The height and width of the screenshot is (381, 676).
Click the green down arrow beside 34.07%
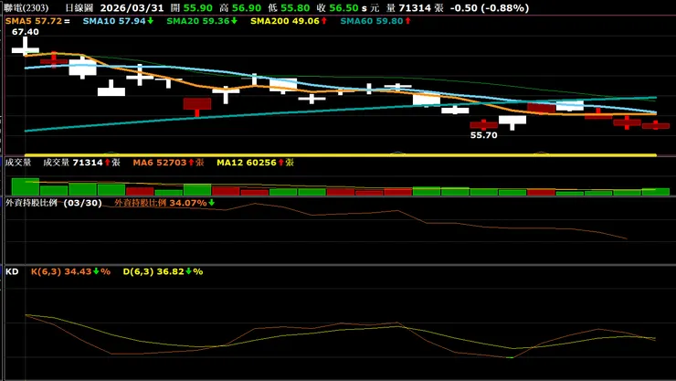(211, 203)
